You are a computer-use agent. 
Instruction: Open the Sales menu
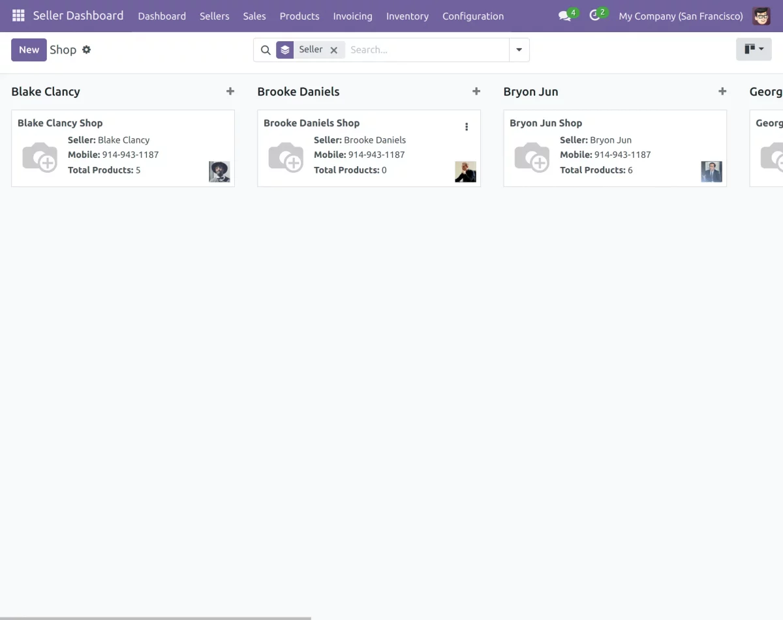[x=254, y=16]
